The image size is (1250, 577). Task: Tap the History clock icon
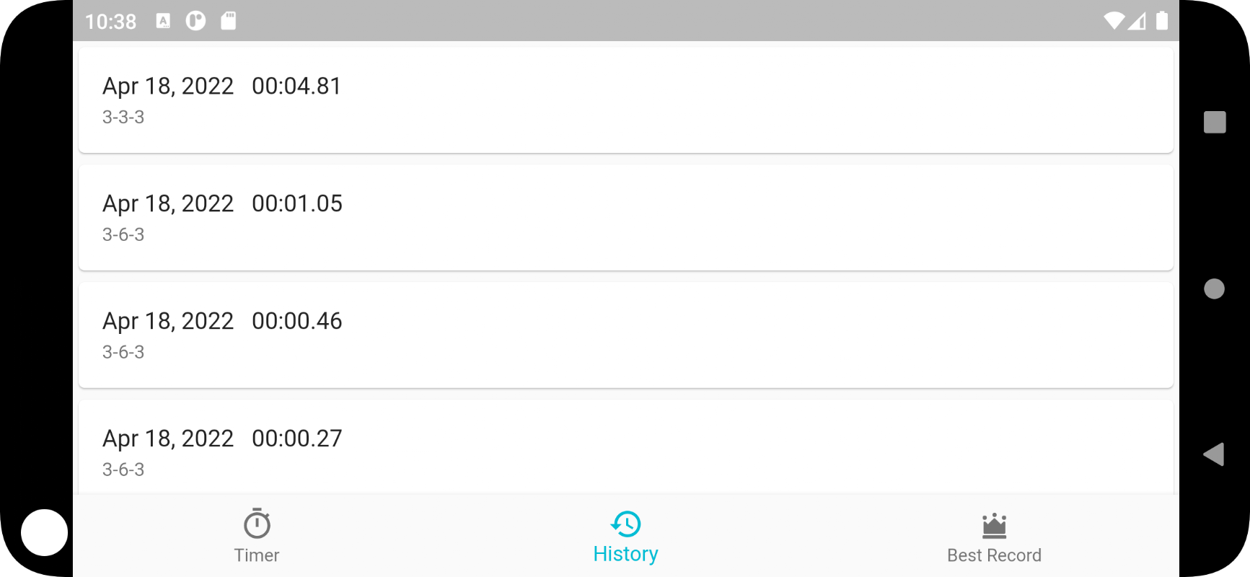[x=625, y=524]
